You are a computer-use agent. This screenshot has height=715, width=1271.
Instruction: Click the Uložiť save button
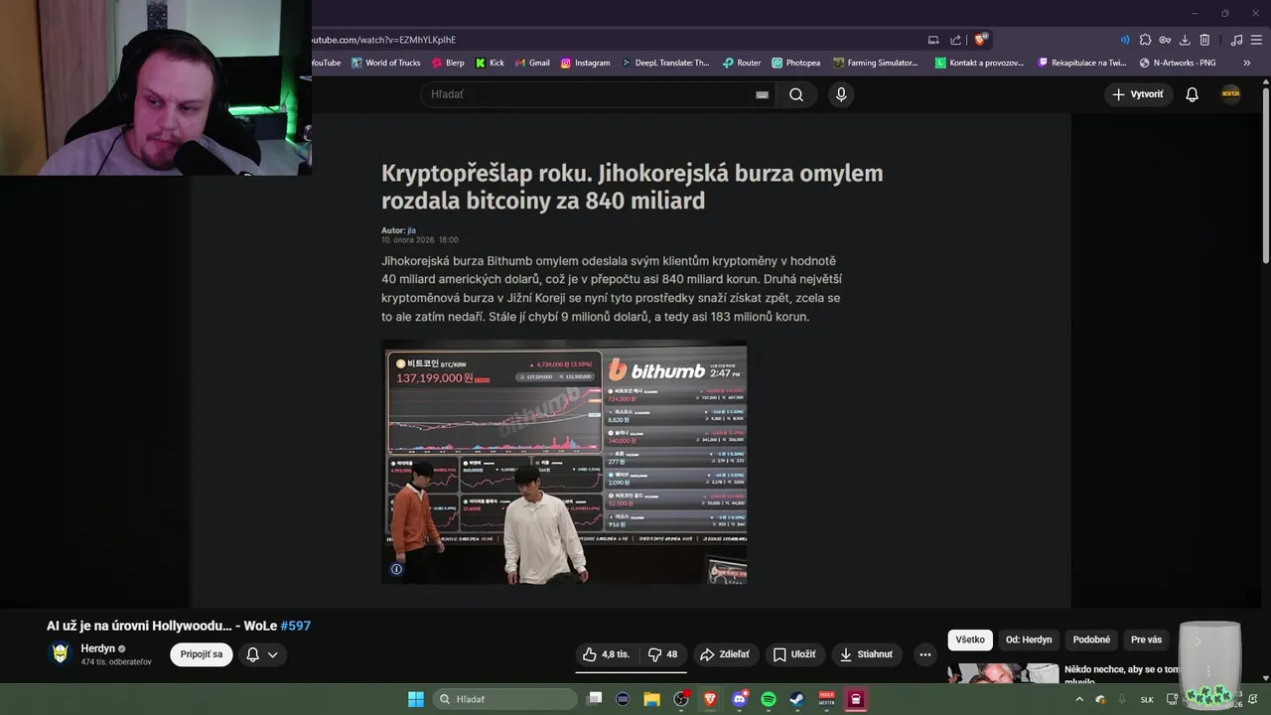pyautogui.click(x=794, y=654)
